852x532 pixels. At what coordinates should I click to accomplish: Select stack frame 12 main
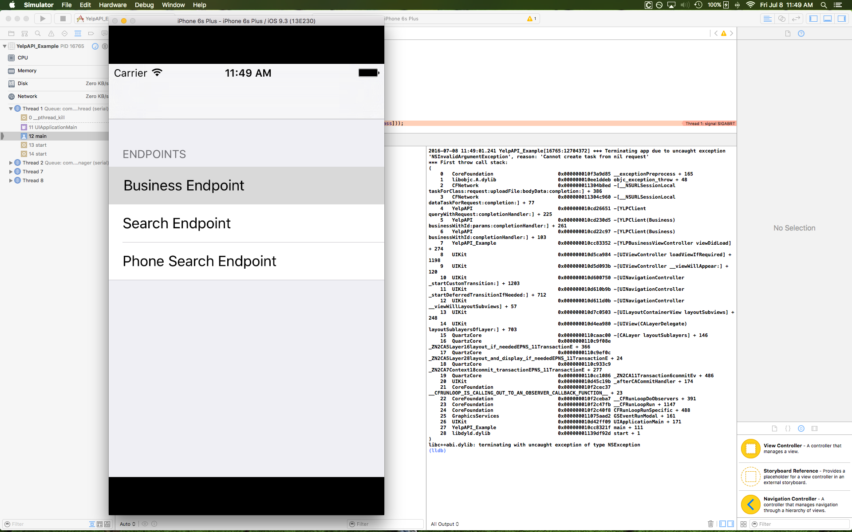54,136
